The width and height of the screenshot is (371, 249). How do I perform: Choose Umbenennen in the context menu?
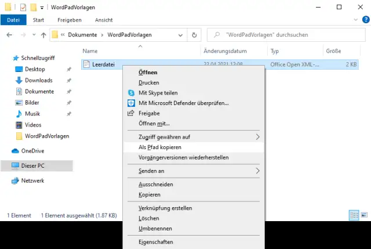(194, 228)
